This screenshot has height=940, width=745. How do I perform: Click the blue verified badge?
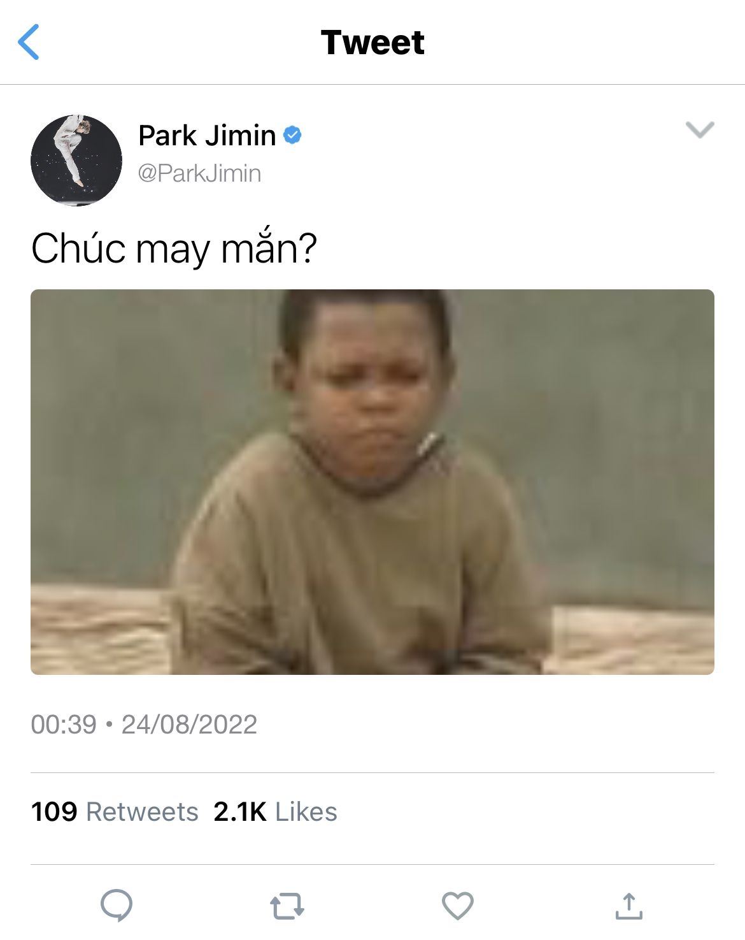(292, 135)
